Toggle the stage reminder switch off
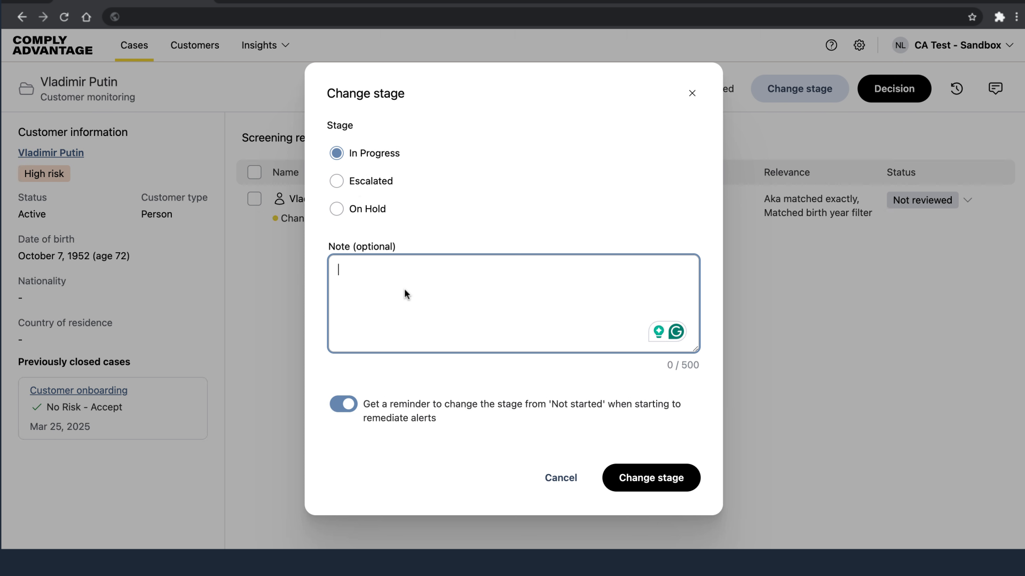1025x576 pixels. (x=343, y=404)
